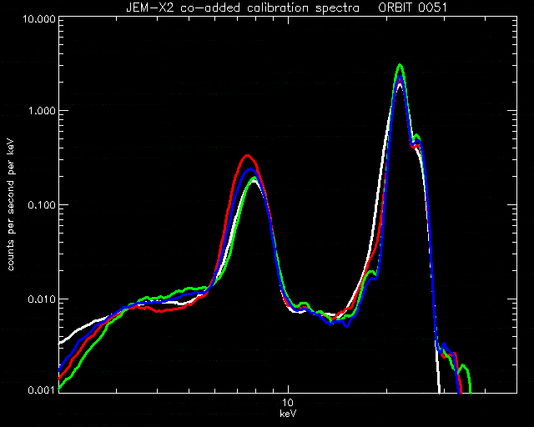Screen dimensions: 534x427
Task: Click the white curve start at left axis
Action: (x=61, y=343)
